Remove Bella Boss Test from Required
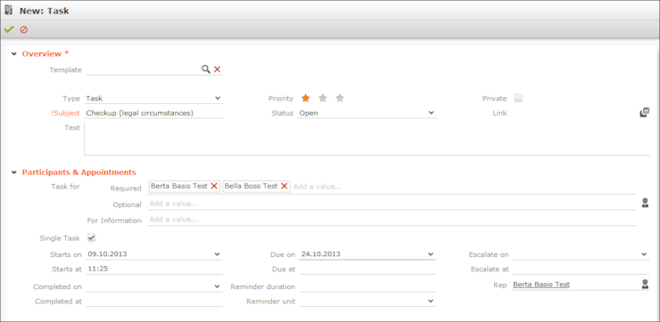660x322 pixels. point(285,186)
